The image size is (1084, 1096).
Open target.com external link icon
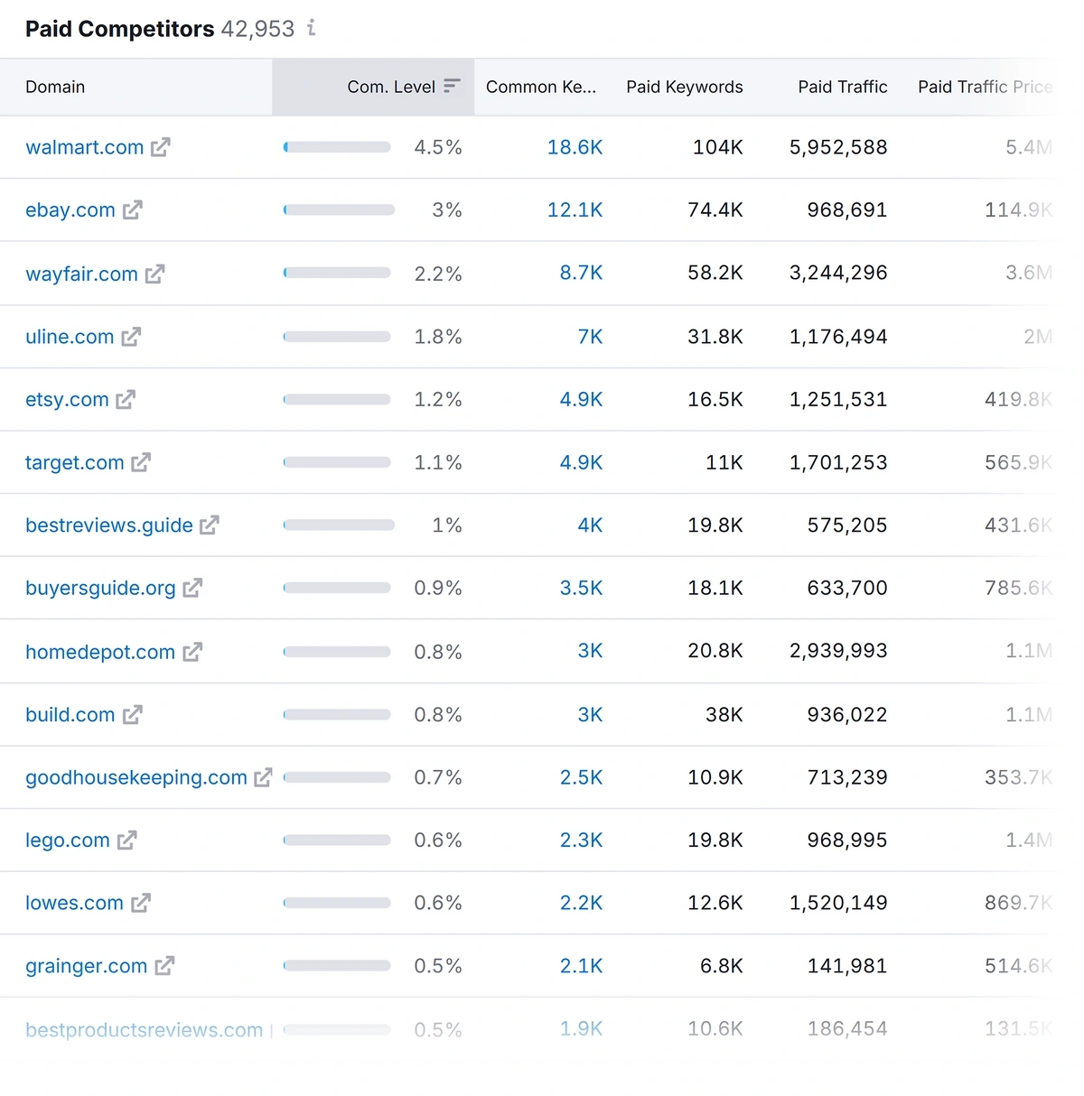tap(141, 462)
